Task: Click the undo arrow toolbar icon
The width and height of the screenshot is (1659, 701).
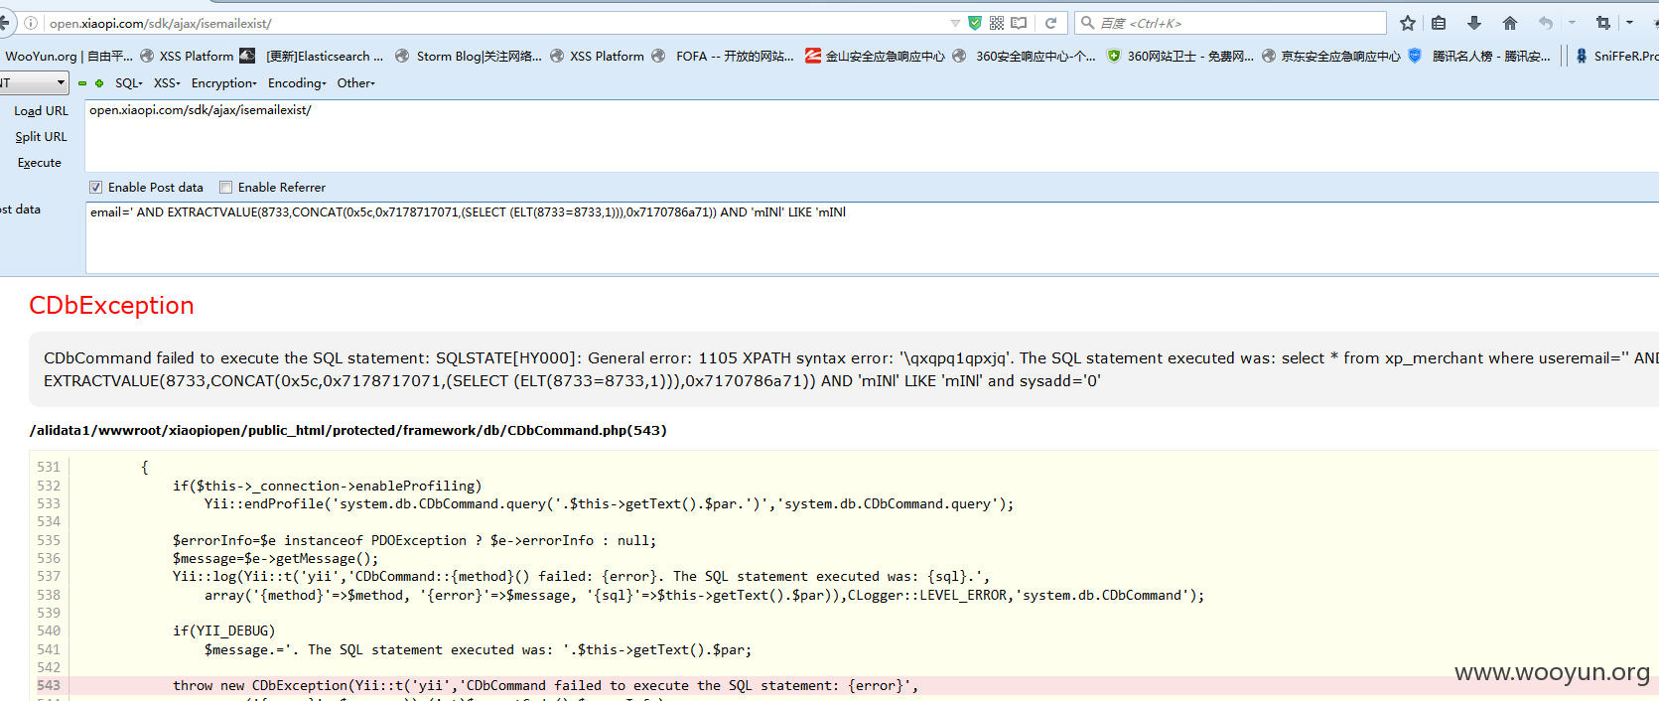Action: tap(1546, 23)
